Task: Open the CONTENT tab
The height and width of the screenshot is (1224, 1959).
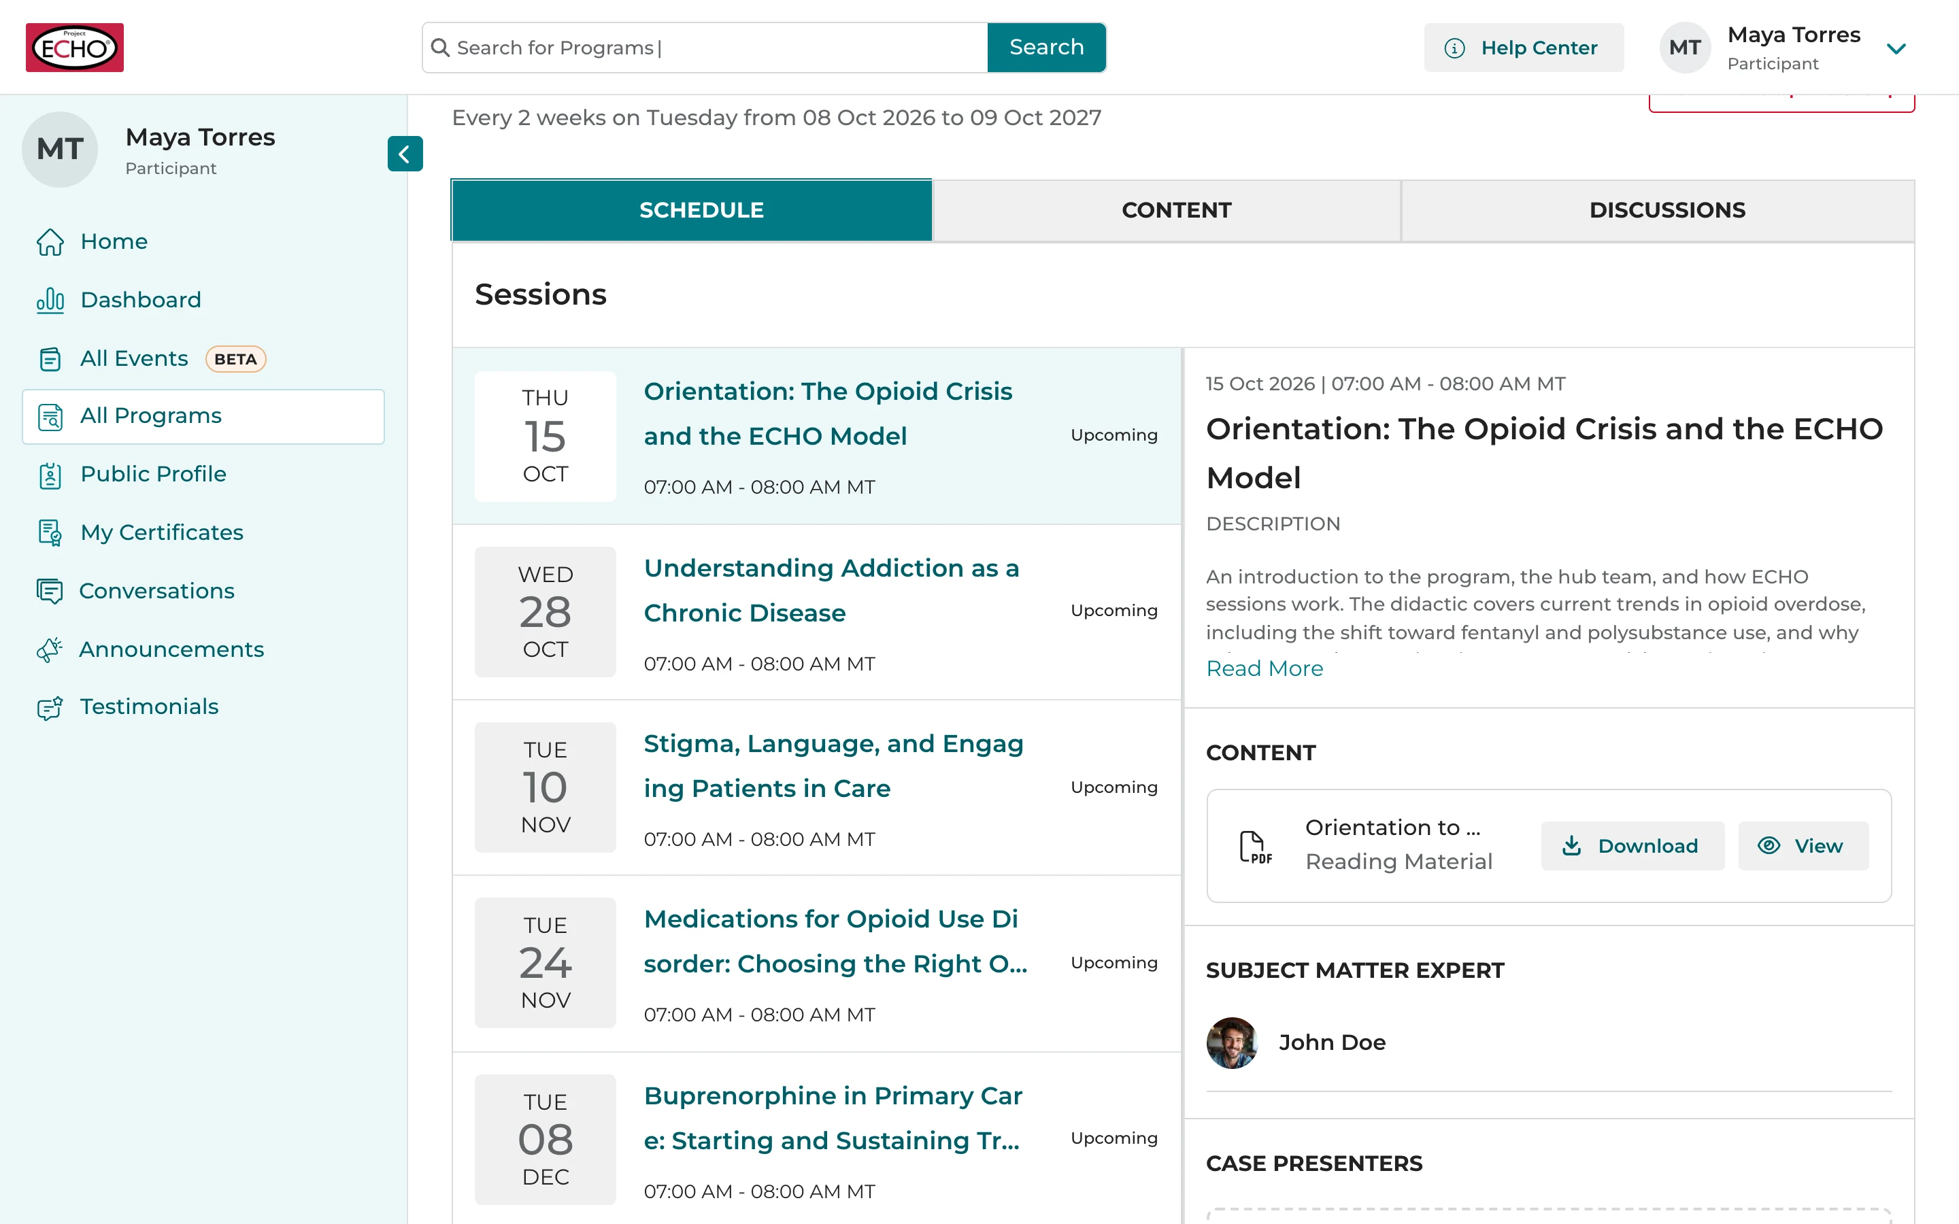Action: pos(1167,209)
